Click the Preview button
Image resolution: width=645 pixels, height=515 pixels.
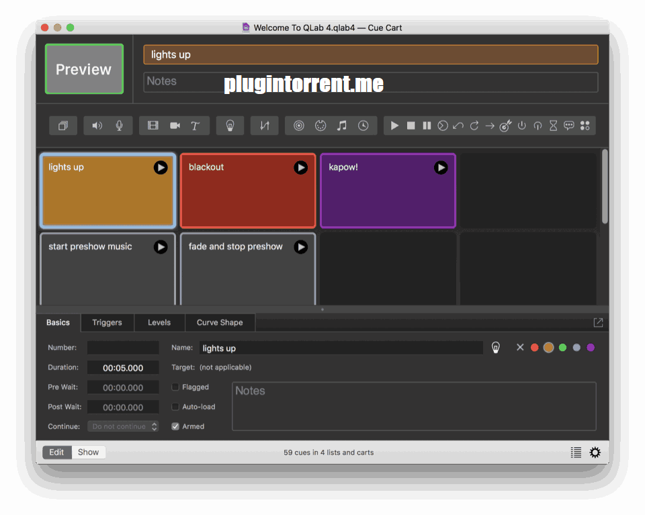(85, 69)
